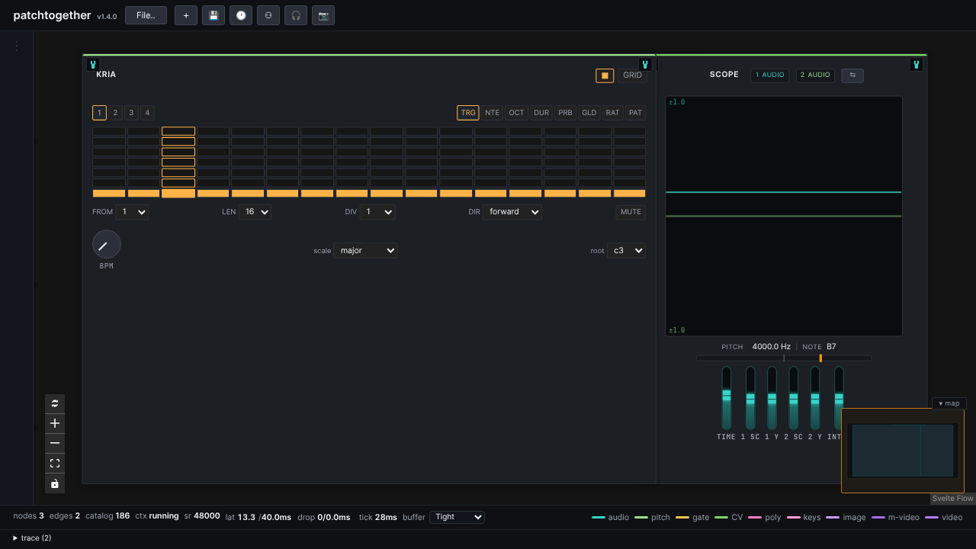
Task: Open the DIV dropdown
Action: pyautogui.click(x=377, y=212)
